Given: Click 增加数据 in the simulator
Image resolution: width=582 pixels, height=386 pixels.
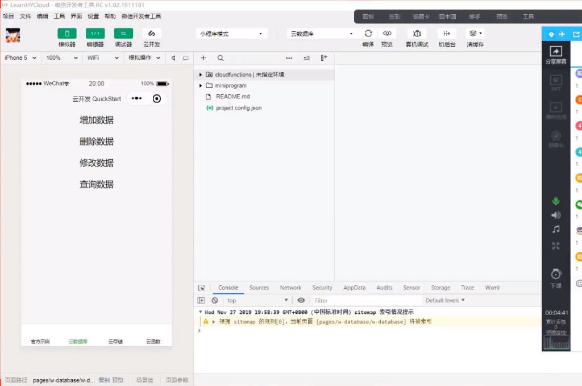Looking at the screenshot, I should [x=97, y=120].
